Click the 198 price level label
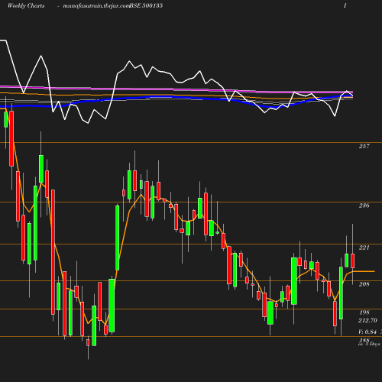382x382 pixels. 364,312
